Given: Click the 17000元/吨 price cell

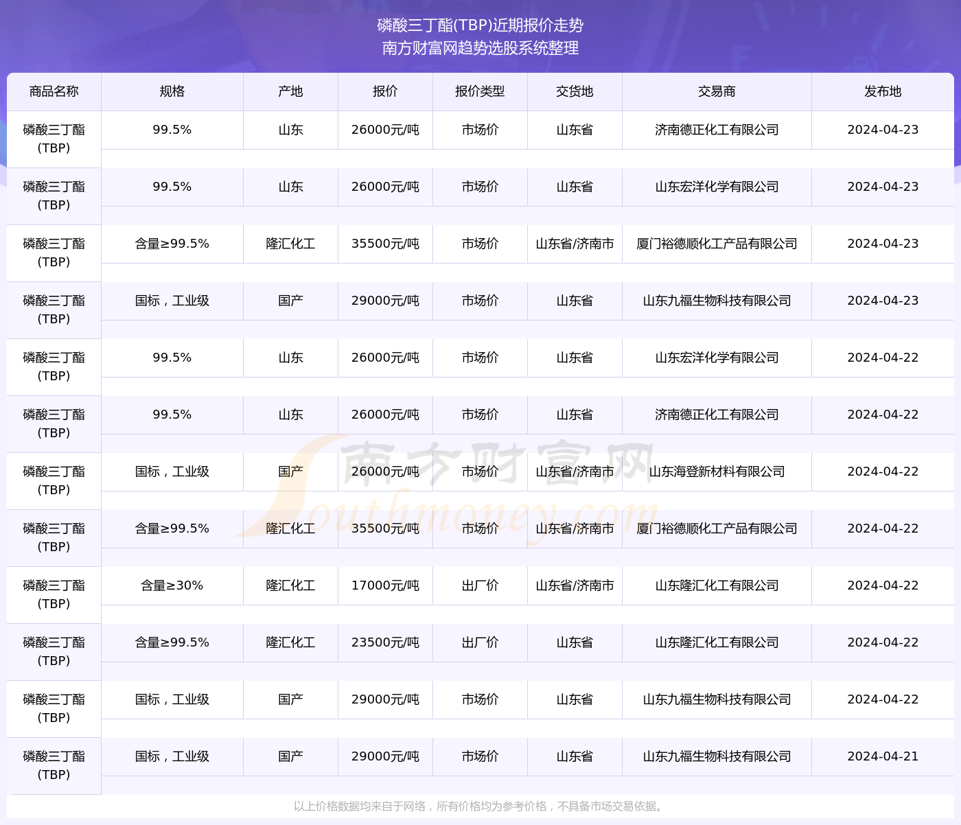Looking at the screenshot, I should 385,585.
